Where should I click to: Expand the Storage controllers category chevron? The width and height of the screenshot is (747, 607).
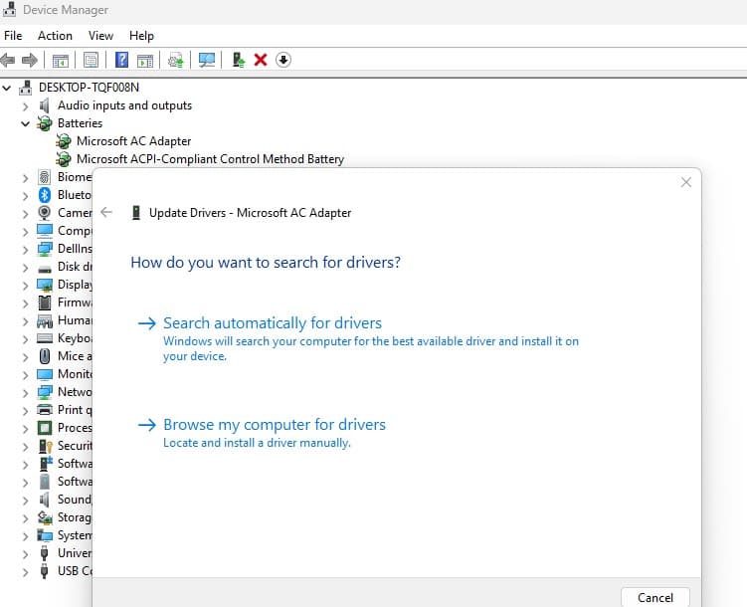coord(26,518)
